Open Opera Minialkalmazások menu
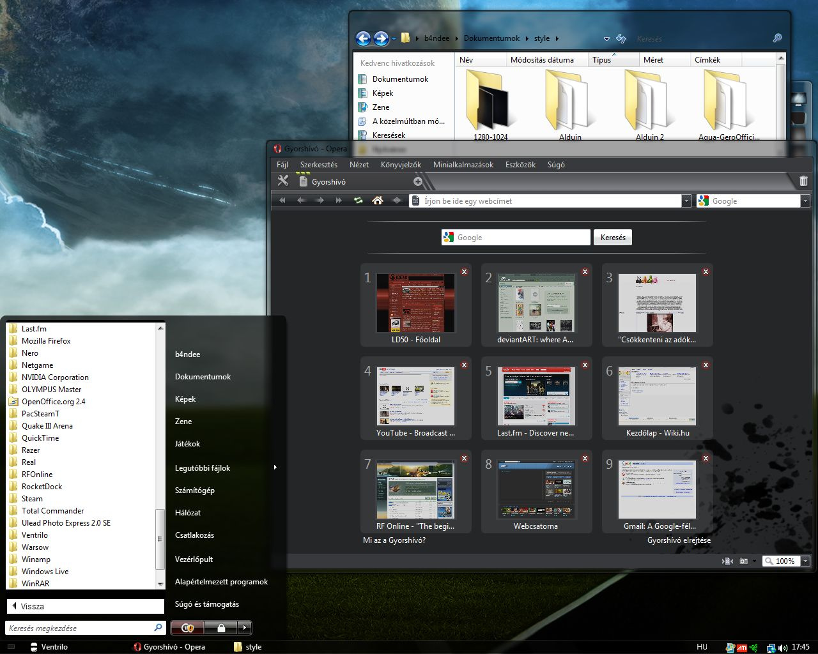This screenshot has width=818, height=654. 463,165
